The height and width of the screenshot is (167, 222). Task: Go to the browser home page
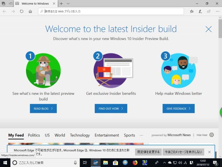pyautogui.click(x=30, y=11)
